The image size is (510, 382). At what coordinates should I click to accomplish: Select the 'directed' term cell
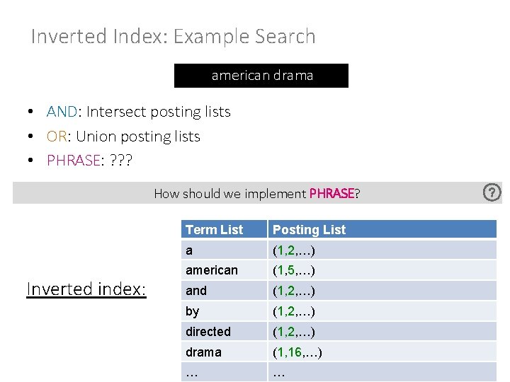tap(208, 331)
